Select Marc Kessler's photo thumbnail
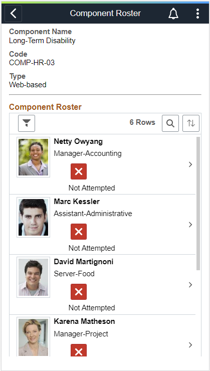 (34, 217)
